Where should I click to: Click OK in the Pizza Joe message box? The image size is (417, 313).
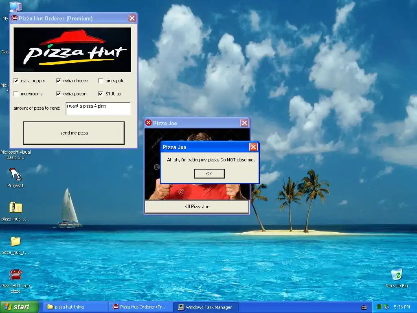pos(209,174)
